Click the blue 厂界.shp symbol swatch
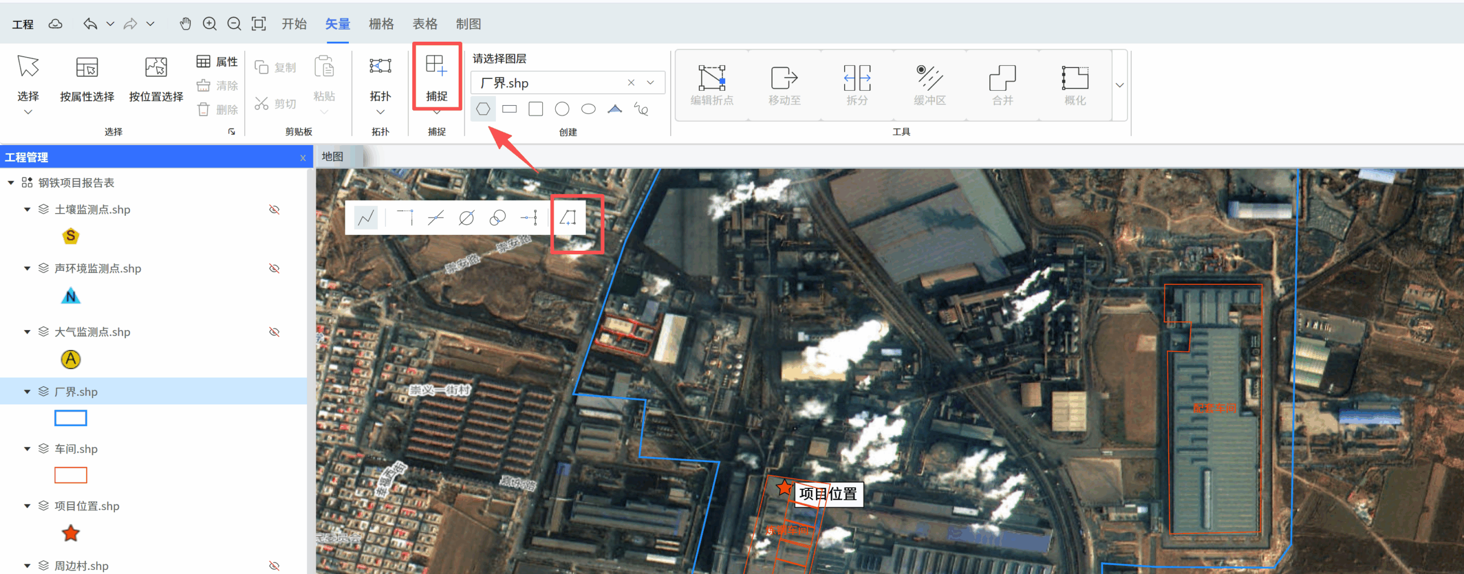This screenshot has width=1464, height=574. click(70, 418)
